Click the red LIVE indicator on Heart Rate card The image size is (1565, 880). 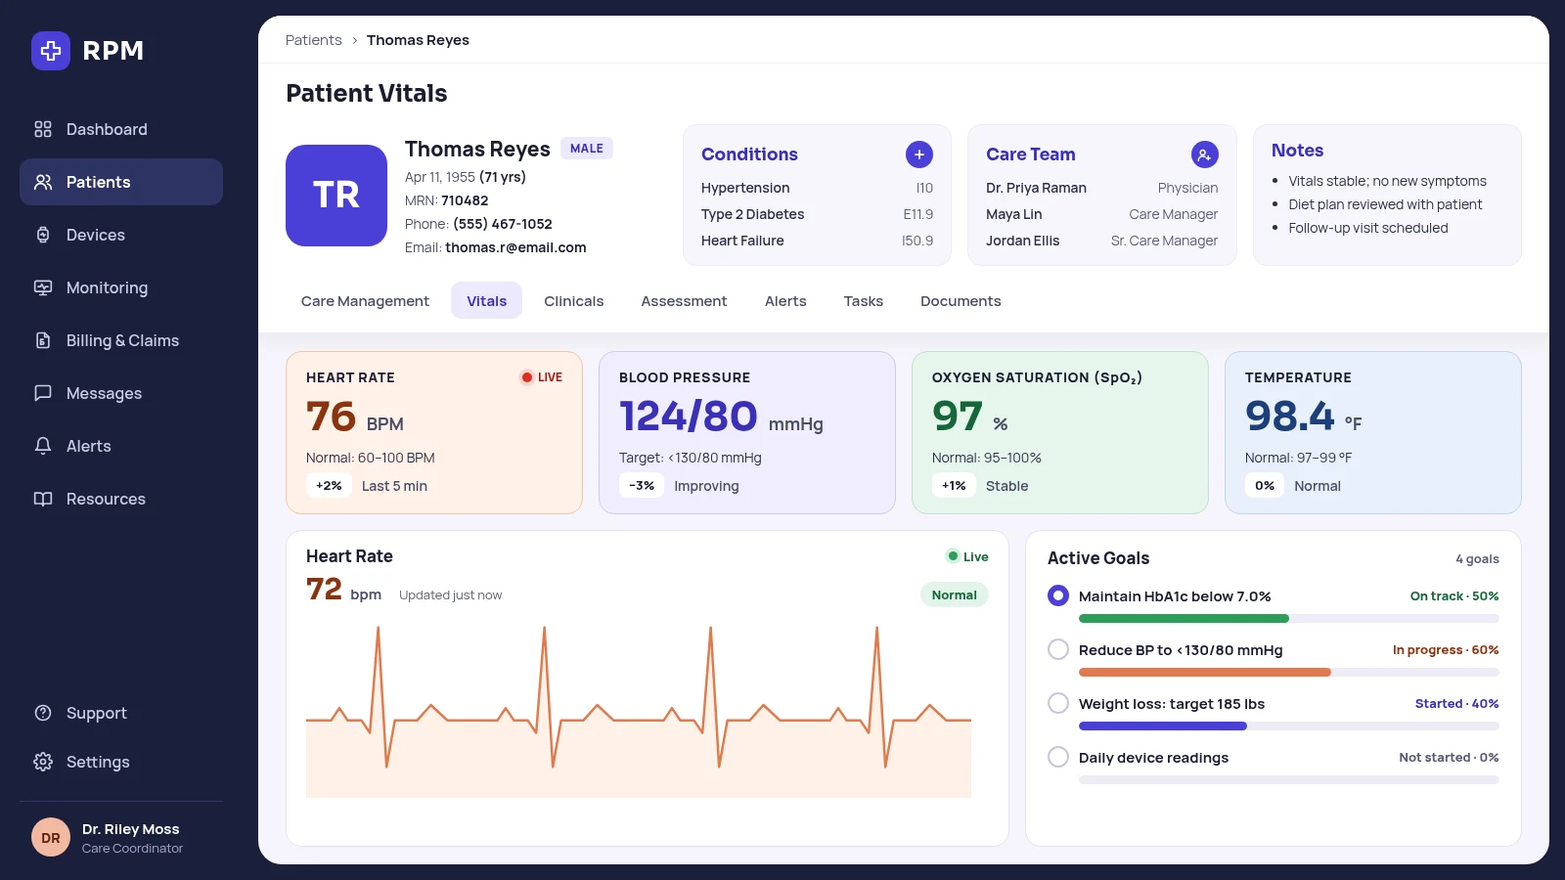point(542,377)
